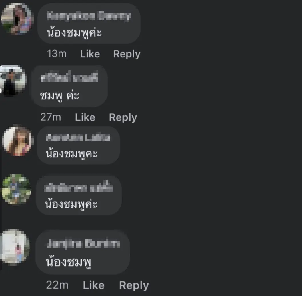Screen dimensions: 302x296
Task: Open the green leafy profile picture
Action: [x=16, y=189]
